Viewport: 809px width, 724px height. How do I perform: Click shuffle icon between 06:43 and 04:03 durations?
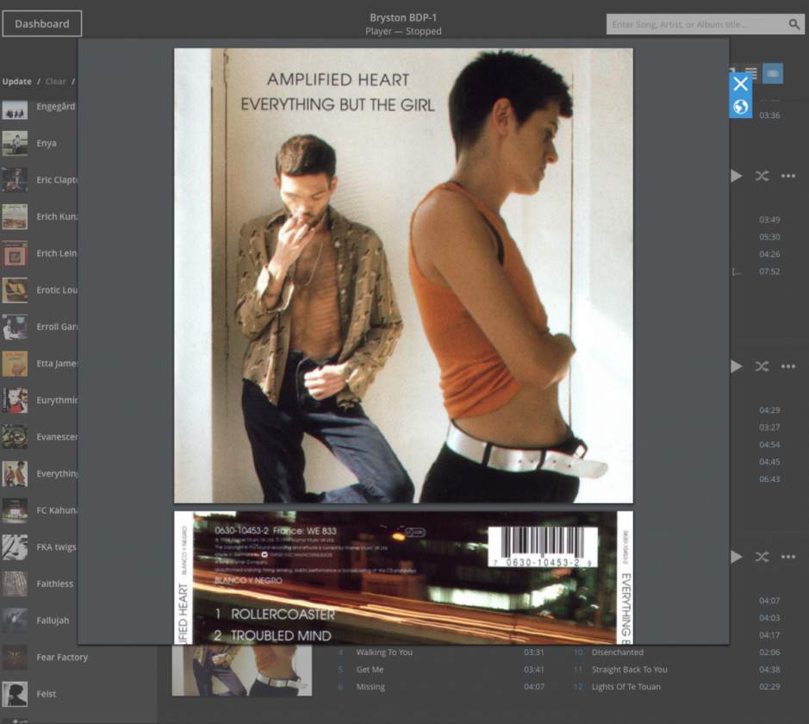click(x=762, y=557)
